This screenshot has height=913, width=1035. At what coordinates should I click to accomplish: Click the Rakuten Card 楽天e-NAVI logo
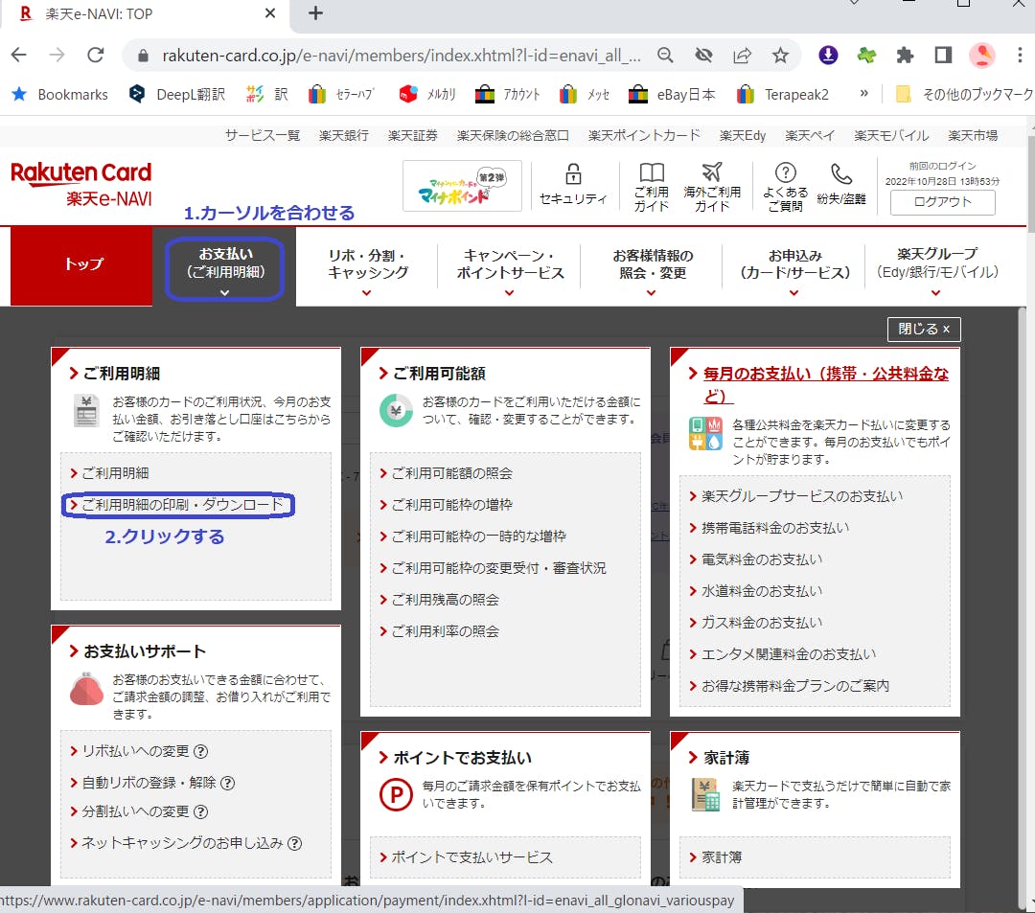(81, 183)
